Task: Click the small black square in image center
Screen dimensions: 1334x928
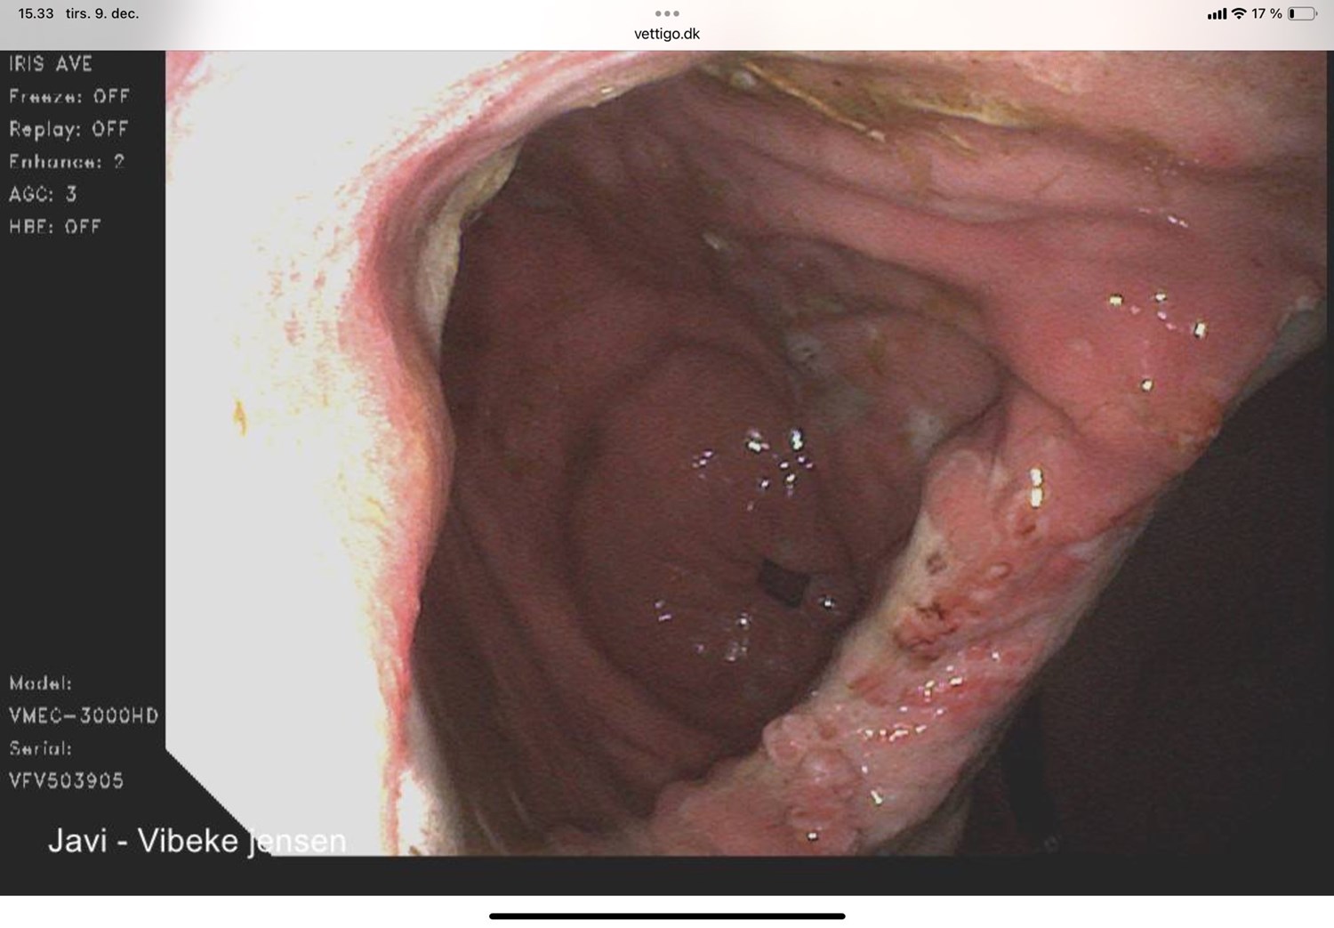Action: [781, 584]
